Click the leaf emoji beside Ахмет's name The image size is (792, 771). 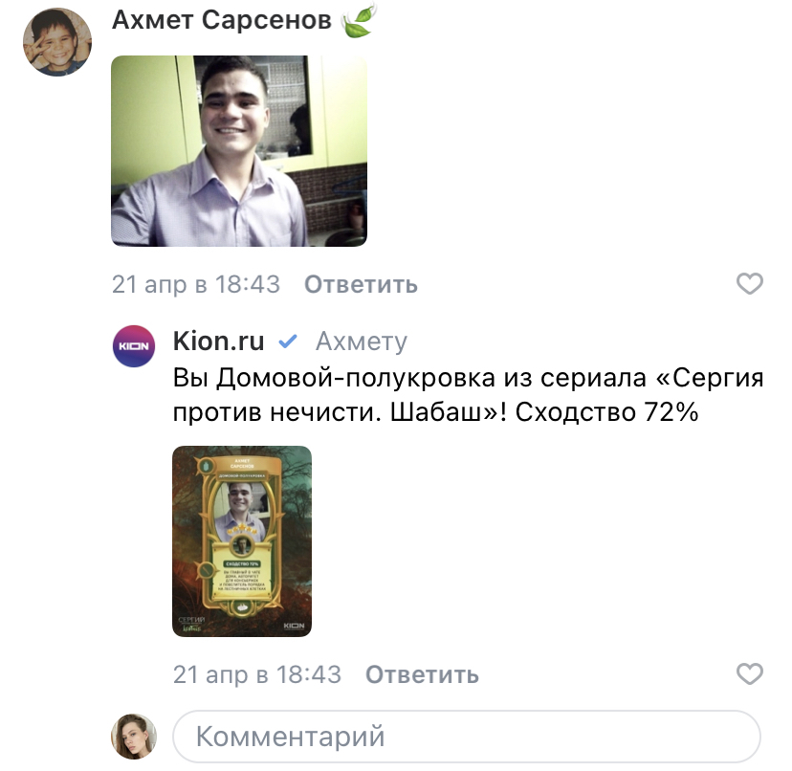pos(359,20)
